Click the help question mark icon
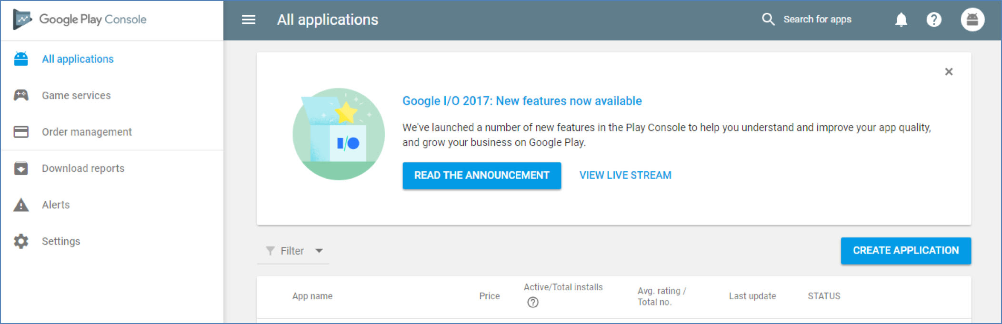Viewport: 1002px width, 324px height. click(933, 20)
